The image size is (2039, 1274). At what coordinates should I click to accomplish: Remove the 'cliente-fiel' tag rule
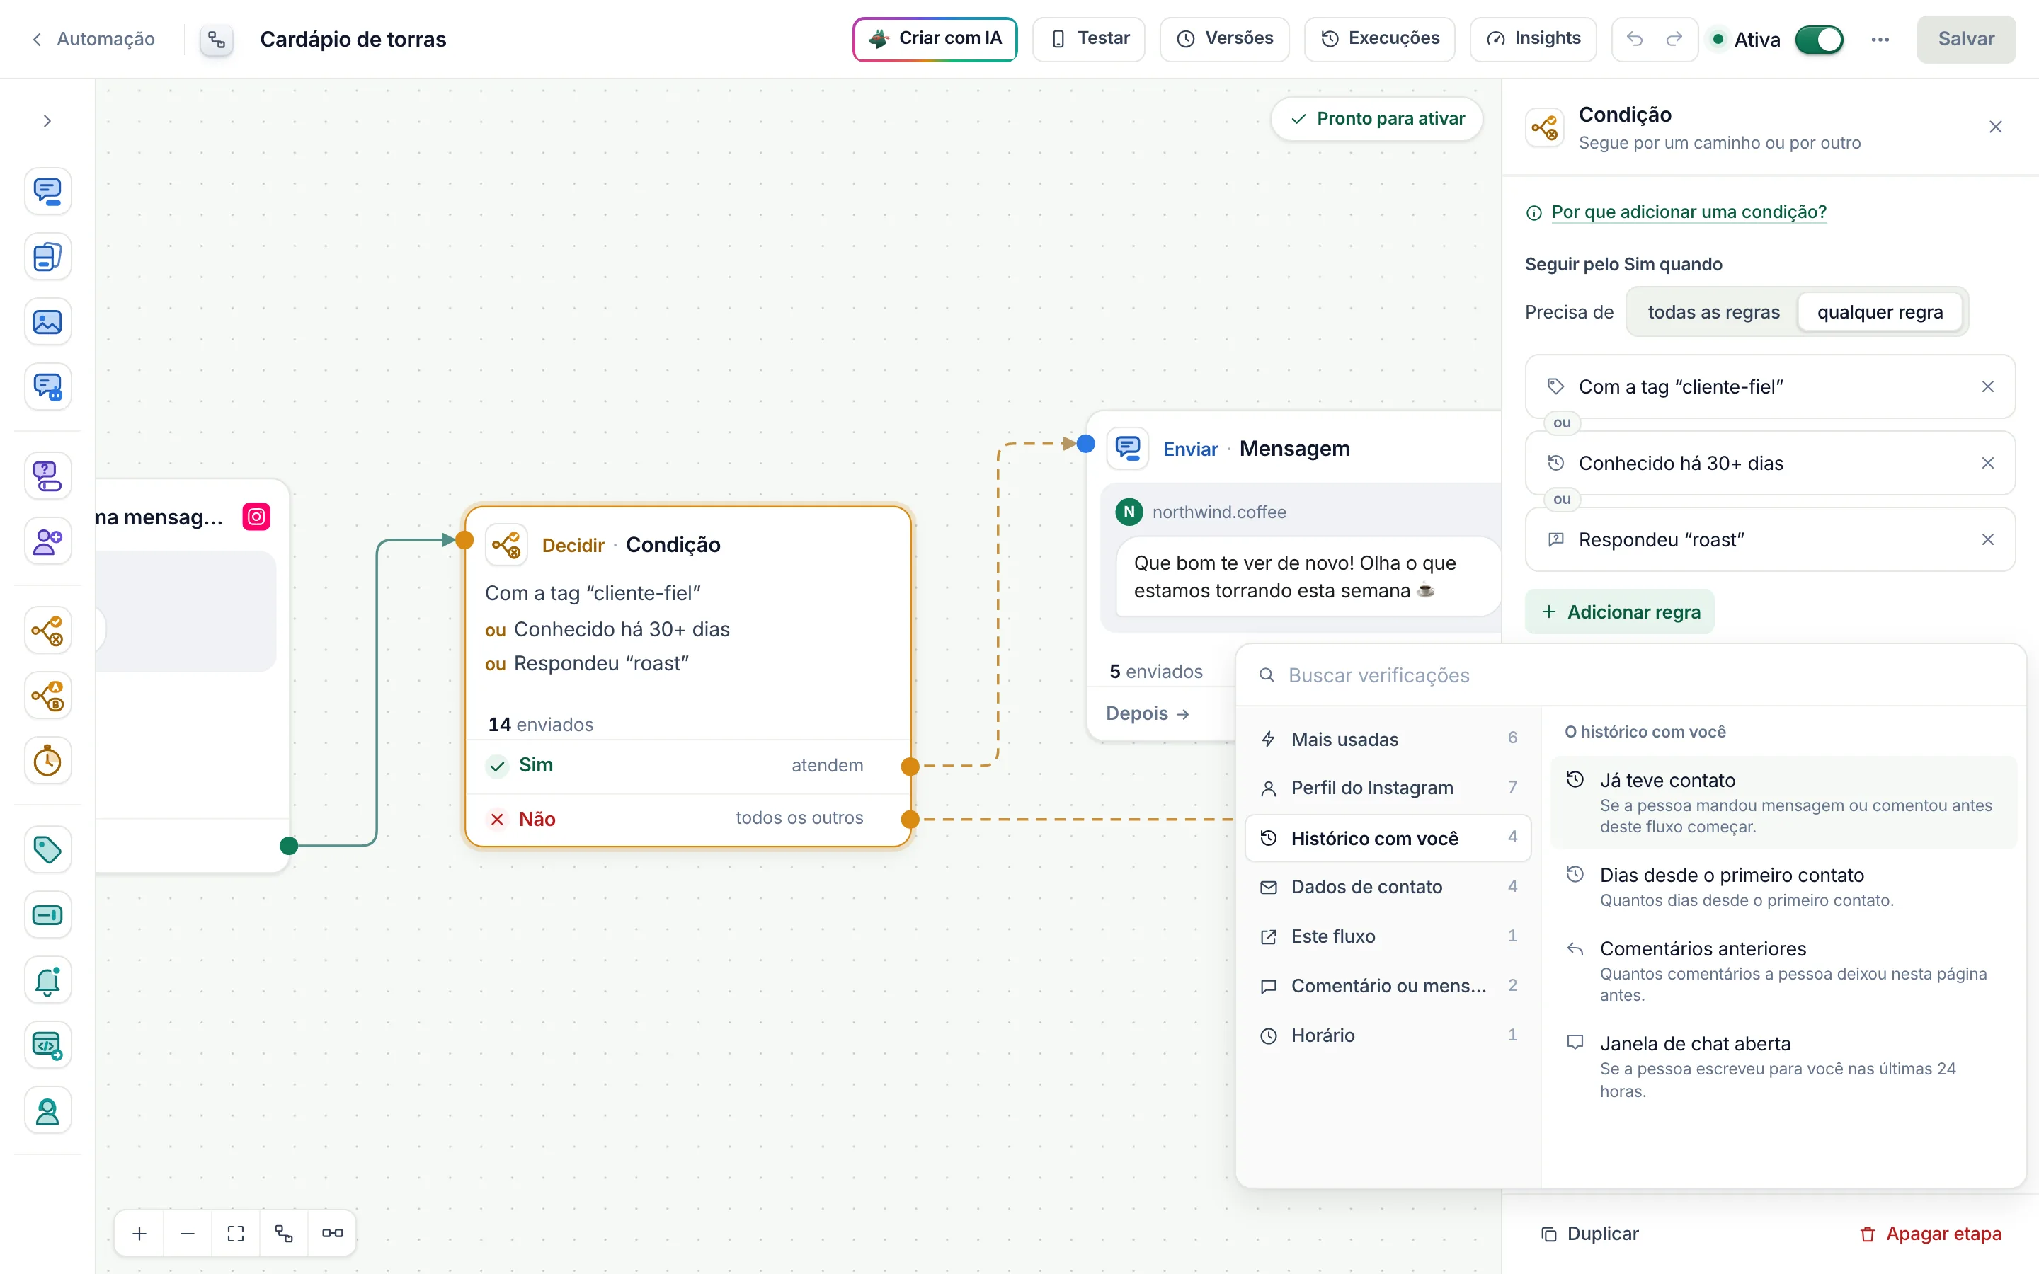pos(1987,386)
